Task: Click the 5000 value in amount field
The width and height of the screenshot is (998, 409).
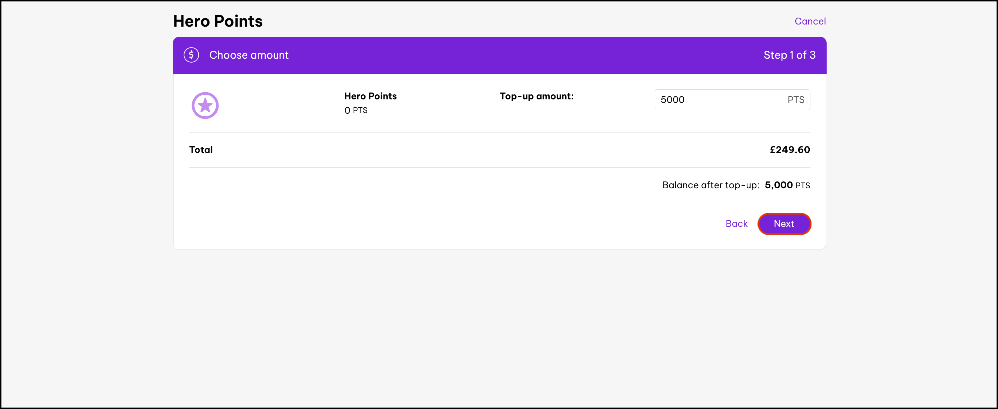Action: [x=672, y=100]
